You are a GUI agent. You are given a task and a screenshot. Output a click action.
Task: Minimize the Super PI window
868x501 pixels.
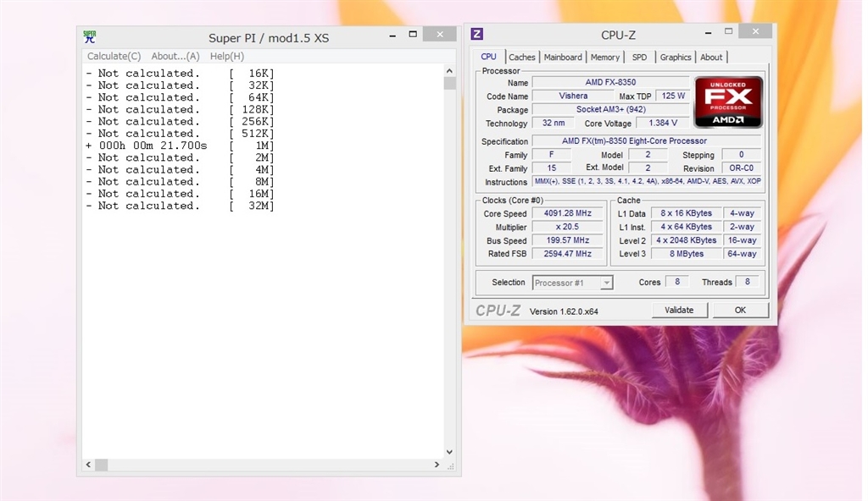(394, 36)
